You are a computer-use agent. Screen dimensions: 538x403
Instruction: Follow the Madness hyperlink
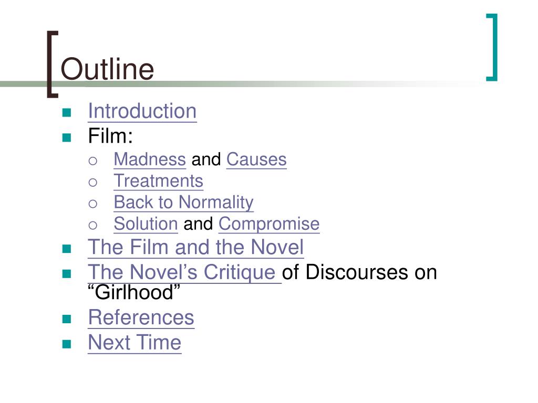click(x=150, y=160)
